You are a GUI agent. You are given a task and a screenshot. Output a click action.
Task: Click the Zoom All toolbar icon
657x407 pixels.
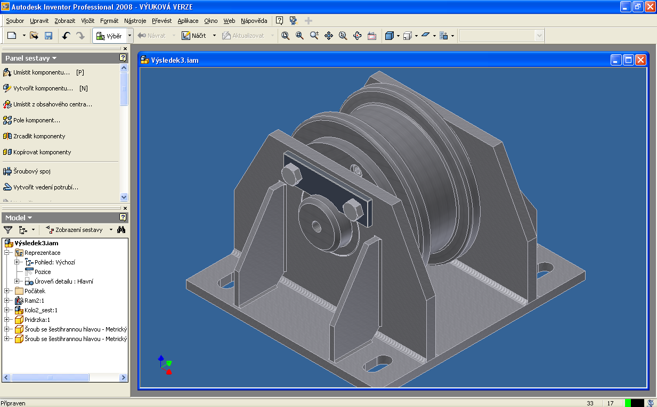point(286,36)
